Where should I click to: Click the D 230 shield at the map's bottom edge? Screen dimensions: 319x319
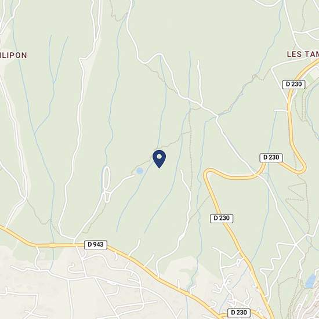pyautogui.click(x=239, y=312)
